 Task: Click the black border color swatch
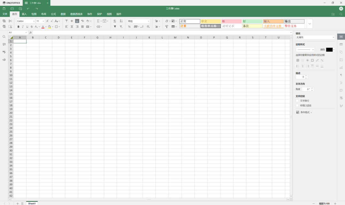[x=329, y=49]
